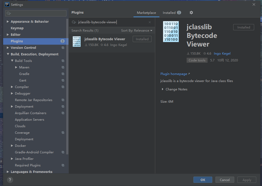Expand the Maven settings node
The height and width of the screenshot is (186, 262).
click(x=16, y=67)
